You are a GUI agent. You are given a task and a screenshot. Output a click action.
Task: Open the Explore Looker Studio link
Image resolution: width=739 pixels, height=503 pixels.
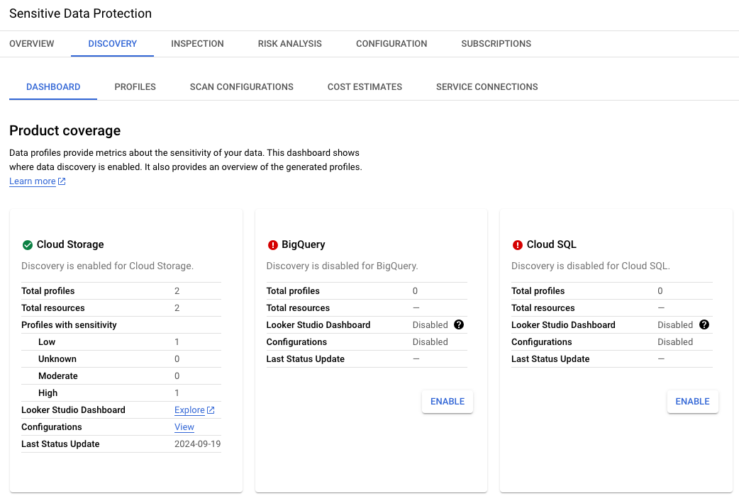click(189, 410)
